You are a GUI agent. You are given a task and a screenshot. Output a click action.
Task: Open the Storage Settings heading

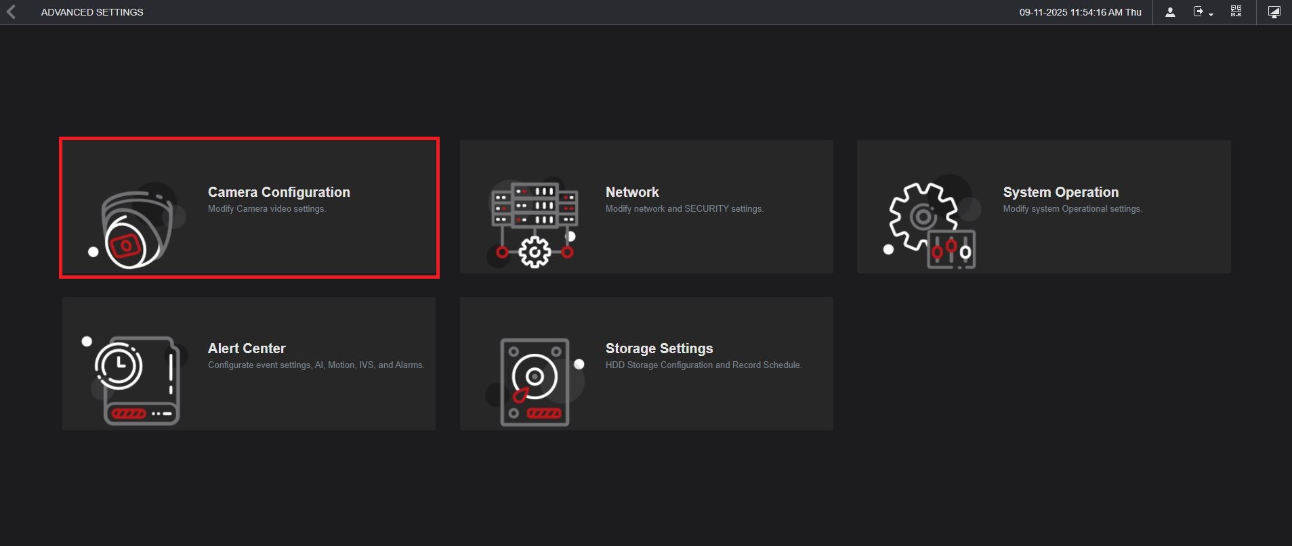coord(659,348)
